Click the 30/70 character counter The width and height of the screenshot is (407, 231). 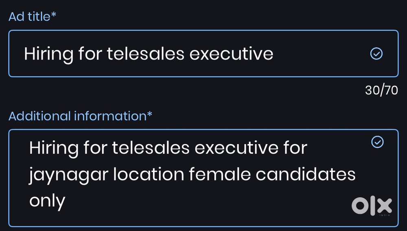381,90
